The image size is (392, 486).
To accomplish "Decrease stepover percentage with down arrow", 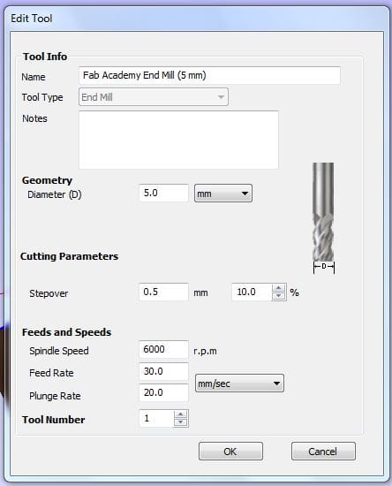I will click(278, 296).
